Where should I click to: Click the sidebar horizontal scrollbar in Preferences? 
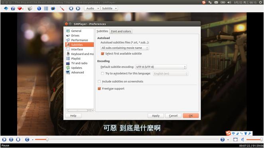click(x=79, y=111)
